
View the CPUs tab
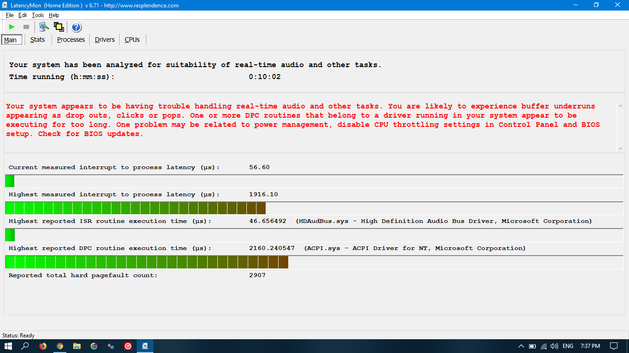[x=132, y=40]
